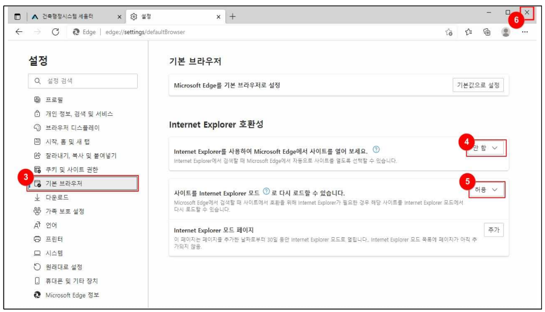Expand the 안 함 dropdown

(x=486, y=148)
